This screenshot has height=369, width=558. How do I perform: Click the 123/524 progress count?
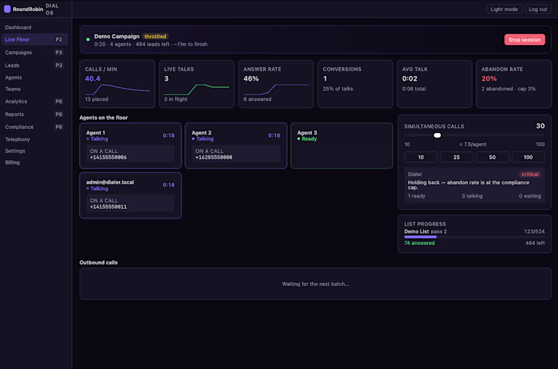pyautogui.click(x=534, y=232)
